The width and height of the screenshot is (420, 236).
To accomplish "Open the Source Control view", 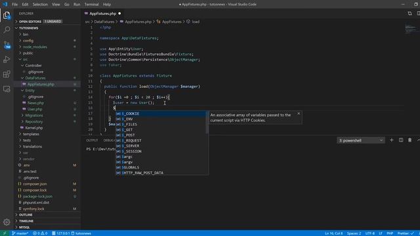I will click(7, 45).
